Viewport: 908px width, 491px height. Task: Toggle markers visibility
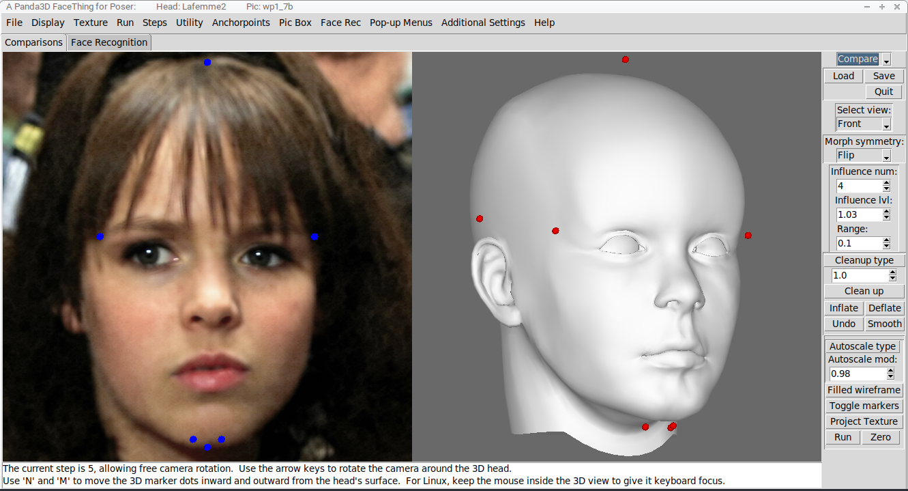coord(864,406)
